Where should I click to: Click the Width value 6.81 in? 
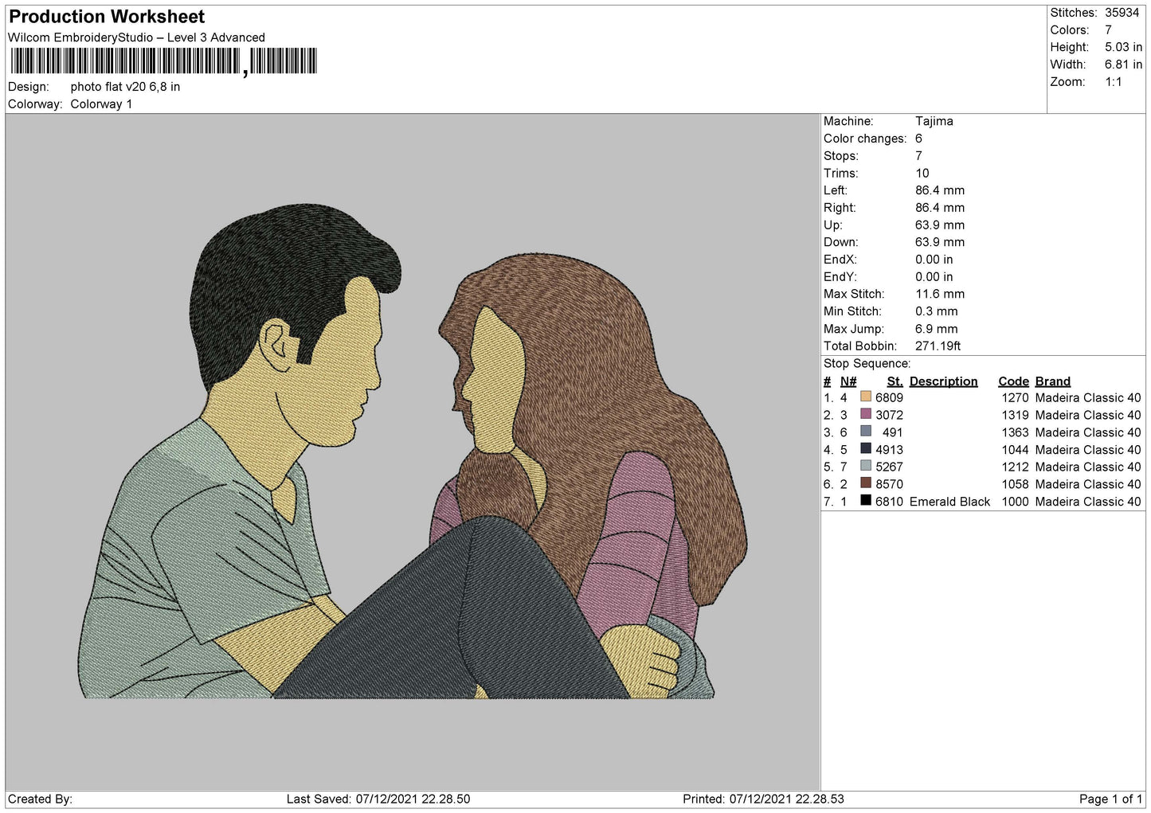[1123, 64]
